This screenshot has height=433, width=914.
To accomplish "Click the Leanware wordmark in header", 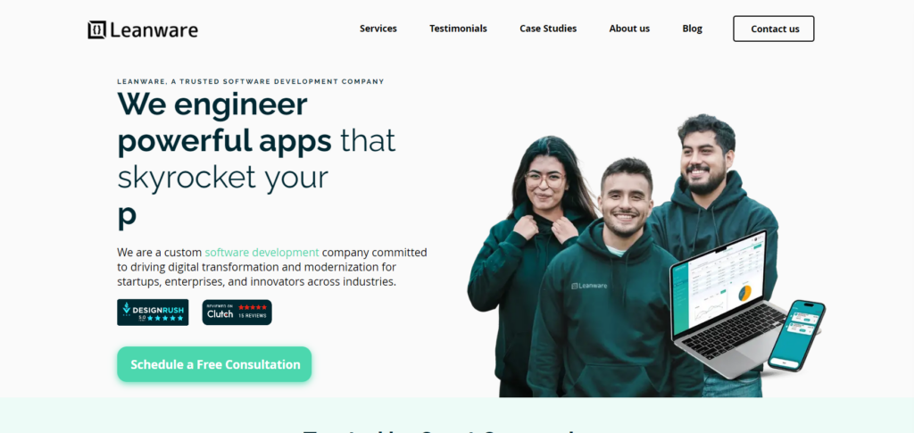I will (x=154, y=29).
